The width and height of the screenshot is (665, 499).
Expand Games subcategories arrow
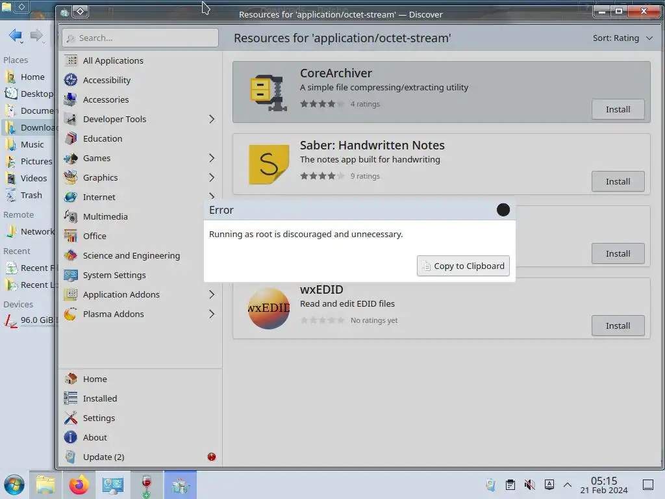point(212,159)
